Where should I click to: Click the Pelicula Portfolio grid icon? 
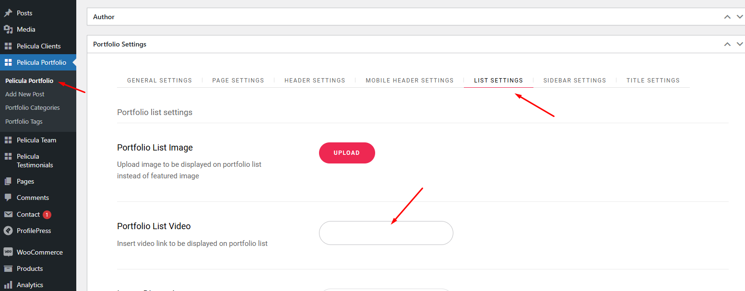[8, 62]
